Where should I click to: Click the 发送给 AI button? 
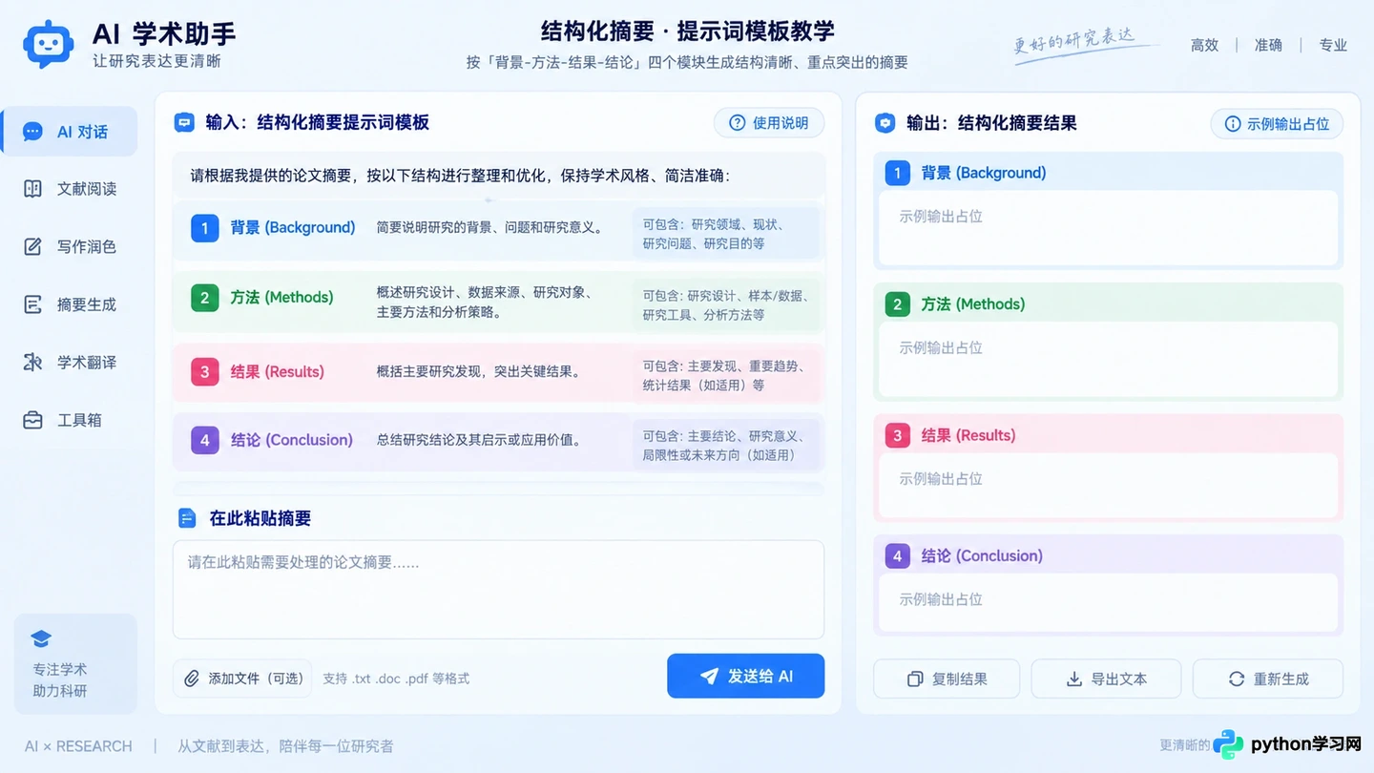pos(745,676)
